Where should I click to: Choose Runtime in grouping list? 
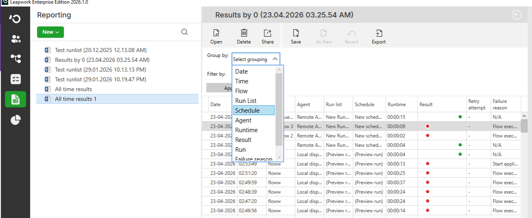pos(254,130)
